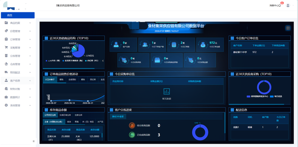
Task: Click the 今日订单数 clipboard icon
Action: pyautogui.click(x=174, y=44)
